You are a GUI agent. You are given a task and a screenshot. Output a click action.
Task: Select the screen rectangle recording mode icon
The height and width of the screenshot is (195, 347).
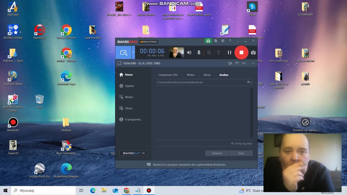click(x=124, y=53)
